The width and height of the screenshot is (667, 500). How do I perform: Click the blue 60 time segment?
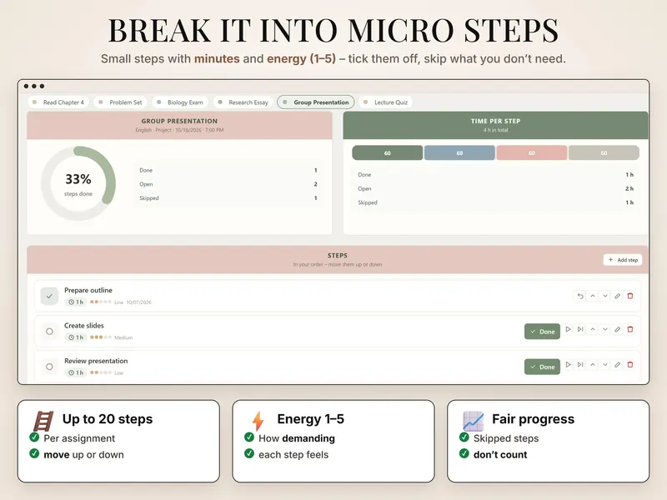tap(459, 153)
